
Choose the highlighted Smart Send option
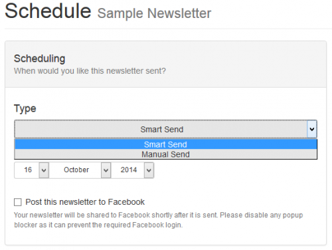click(166, 144)
